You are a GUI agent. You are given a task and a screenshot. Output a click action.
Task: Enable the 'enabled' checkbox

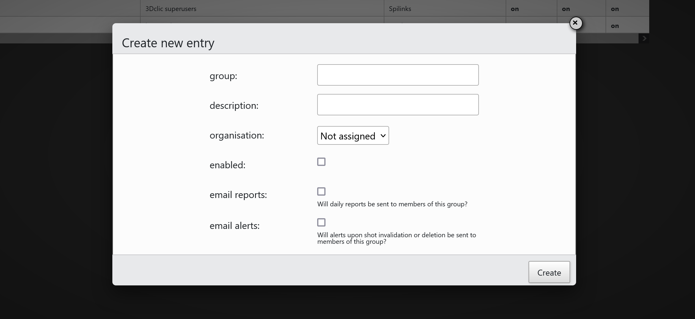pyautogui.click(x=321, y=162)
